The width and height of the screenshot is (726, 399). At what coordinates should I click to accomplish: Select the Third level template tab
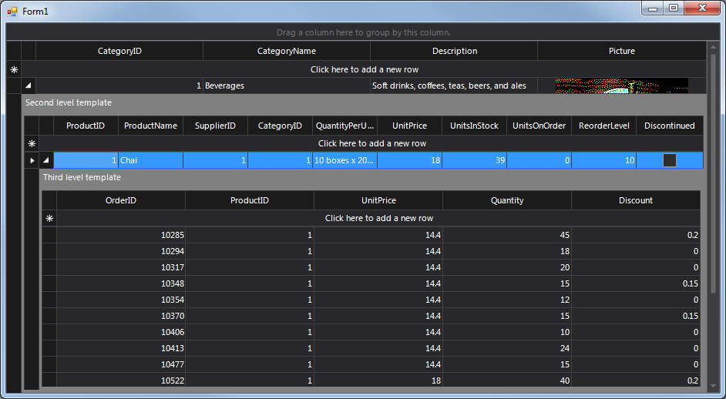82,177
